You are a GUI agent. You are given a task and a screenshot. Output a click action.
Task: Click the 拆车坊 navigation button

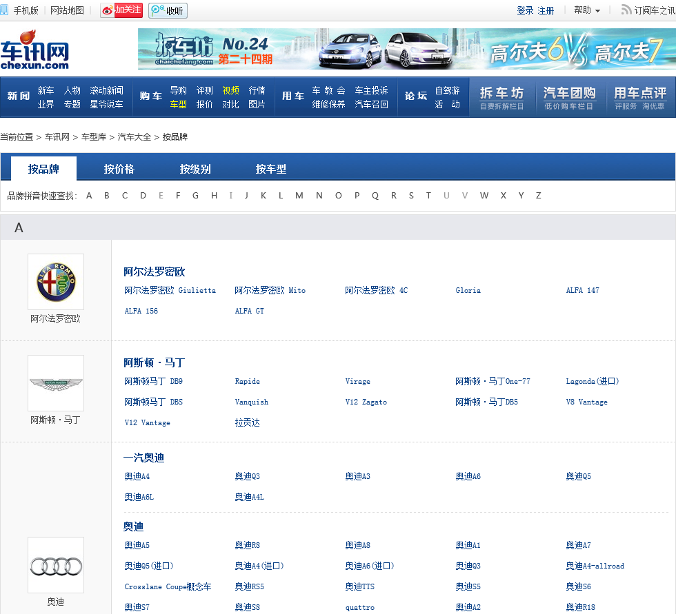[502, 97]
